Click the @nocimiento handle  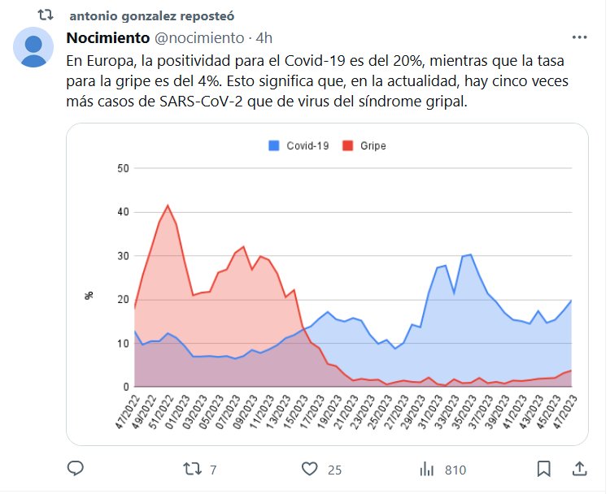coord(199,38)
